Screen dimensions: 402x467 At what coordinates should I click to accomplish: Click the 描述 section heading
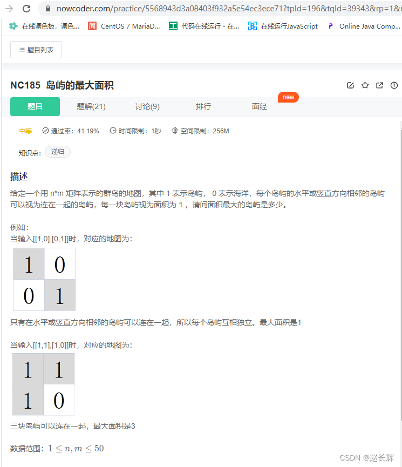tap(19, 177)
